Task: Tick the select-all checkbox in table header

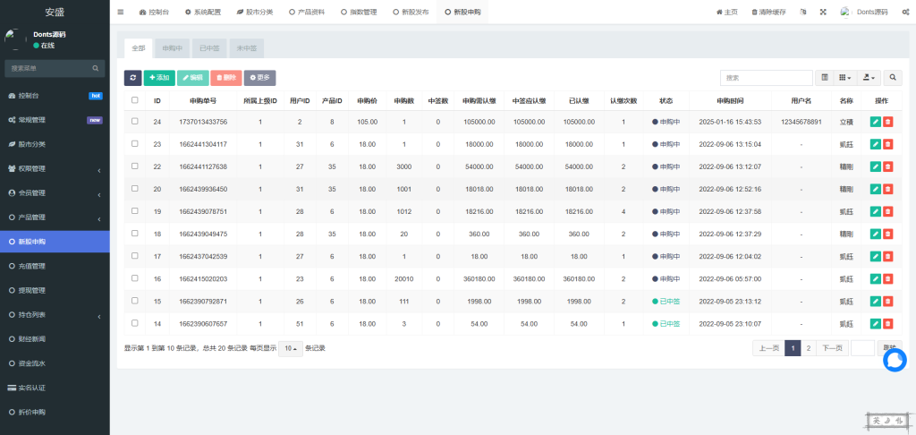Action: 135,101
